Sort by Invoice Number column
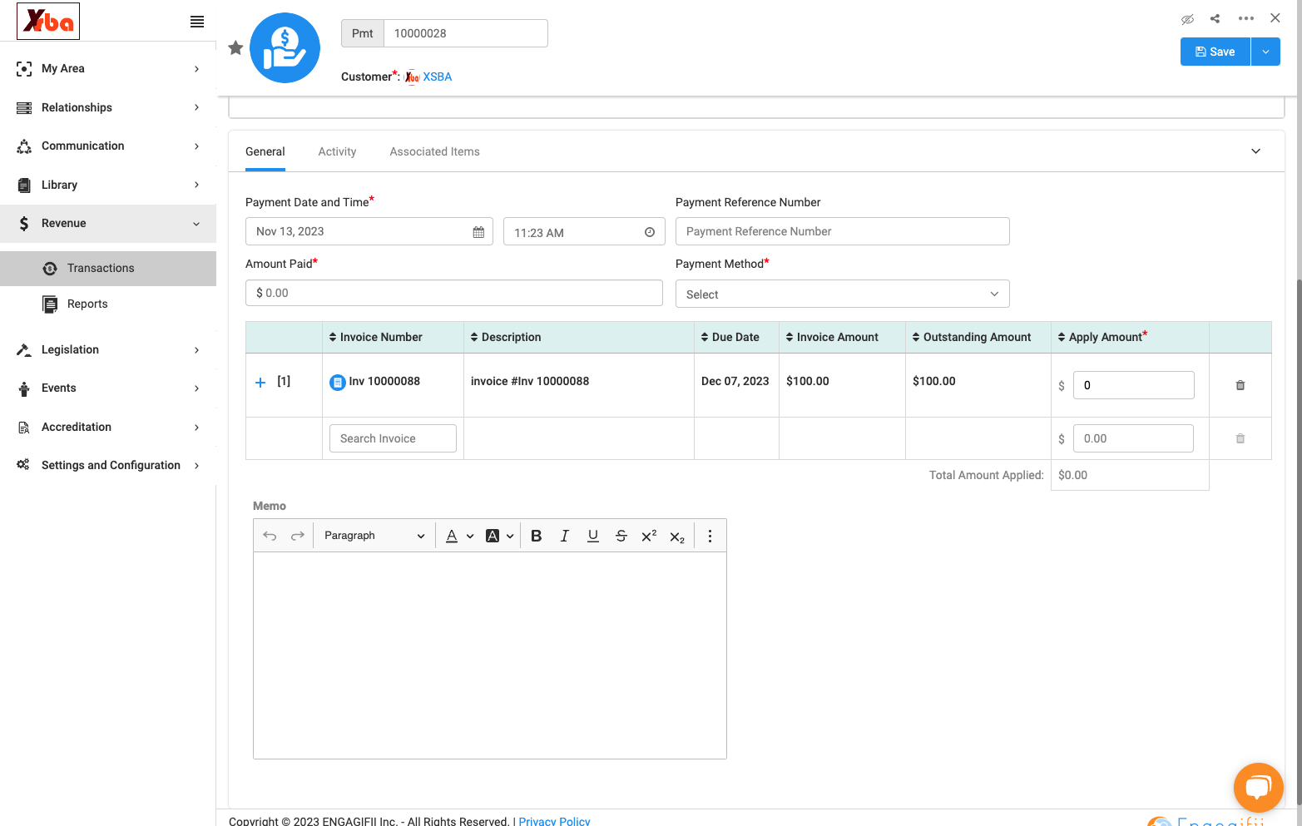Viewport: 1302px width, 826px height. (x=375, y=337)
